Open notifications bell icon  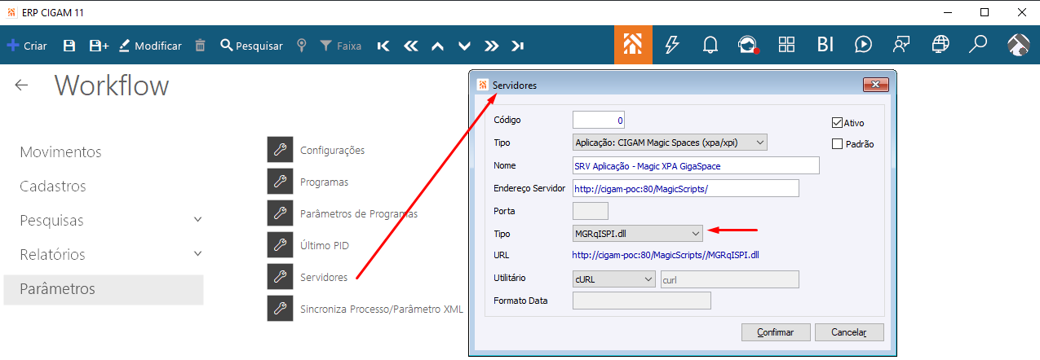(x=710, y=45)
